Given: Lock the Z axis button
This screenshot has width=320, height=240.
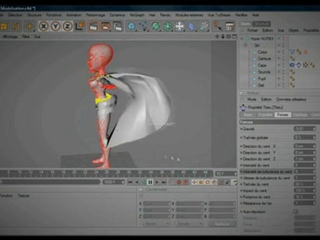Looking at the screenshot, I should 68,26.
